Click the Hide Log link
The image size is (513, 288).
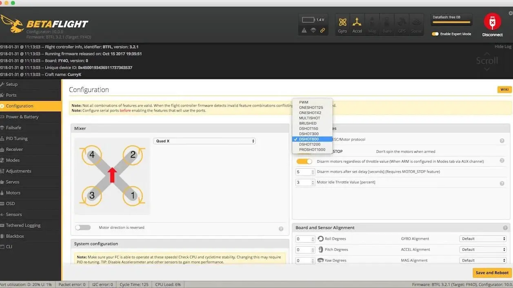pos(502,47)
